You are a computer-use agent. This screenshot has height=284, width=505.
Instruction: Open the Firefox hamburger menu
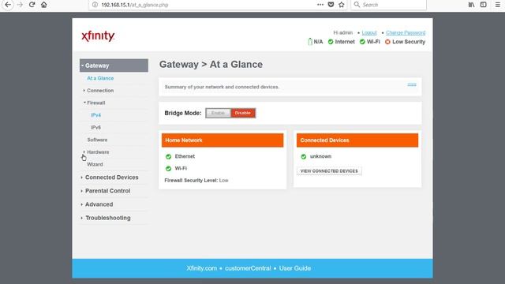click(498, 5)
